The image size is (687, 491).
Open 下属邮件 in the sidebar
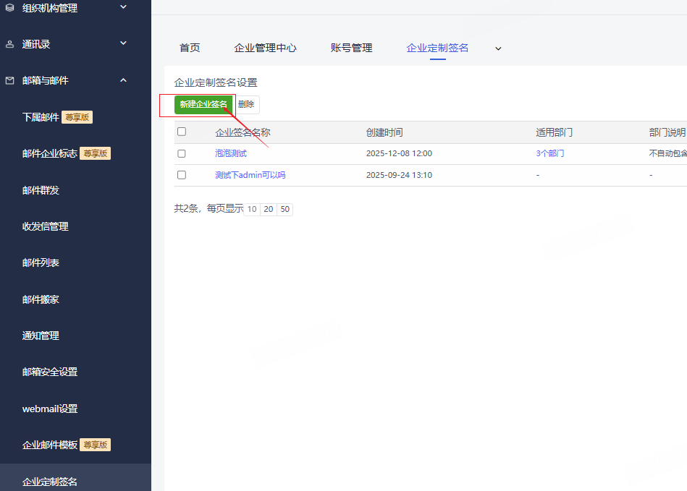point(41,117)
